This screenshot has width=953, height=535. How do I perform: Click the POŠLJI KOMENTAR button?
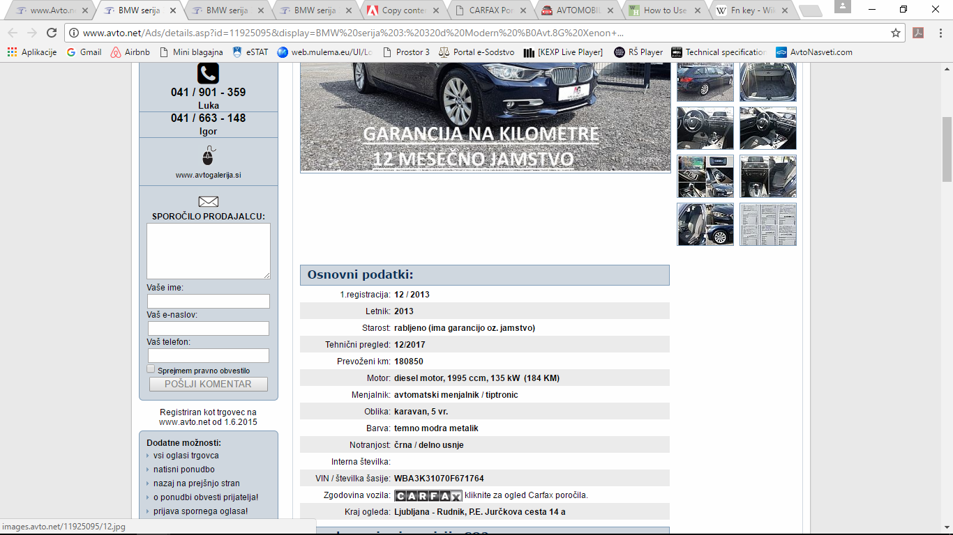tap(209, 385)
